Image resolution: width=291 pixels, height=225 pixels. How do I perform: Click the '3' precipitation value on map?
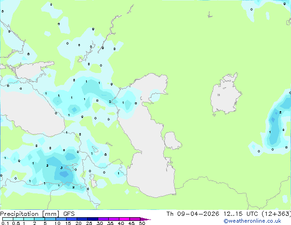tap(62, 168)
